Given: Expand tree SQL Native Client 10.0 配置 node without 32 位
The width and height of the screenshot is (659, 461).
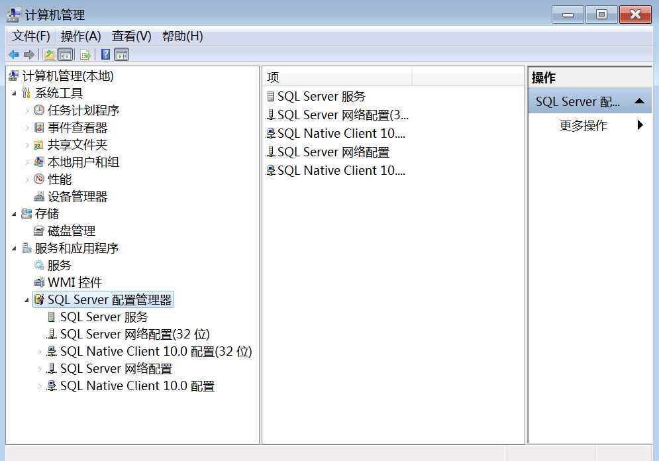Looking at the screenshot, I should pos(40,386).
